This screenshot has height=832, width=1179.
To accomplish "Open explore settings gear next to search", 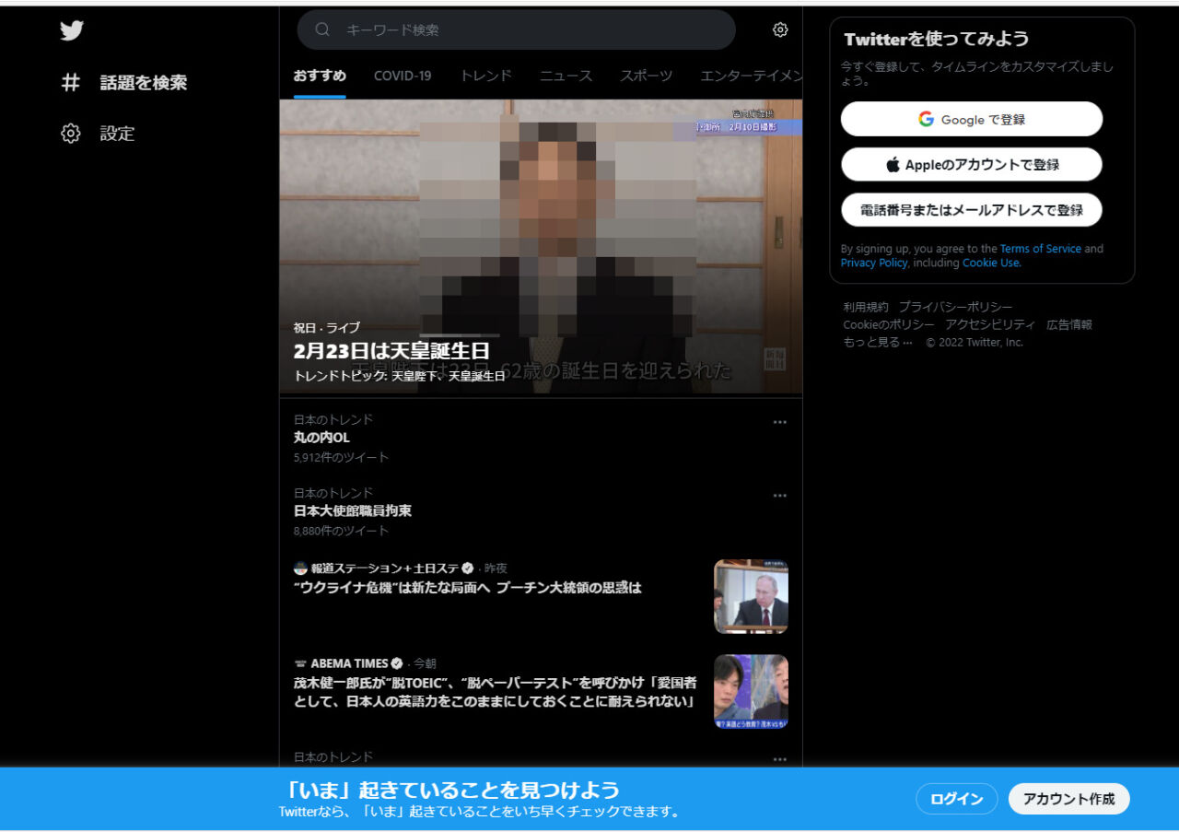I will [780, 29].
